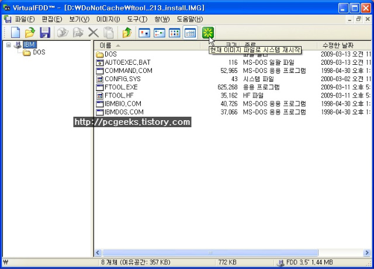Open the 보기(V) menu
This screenshot has width=374, height=269.
click(79, 19)
